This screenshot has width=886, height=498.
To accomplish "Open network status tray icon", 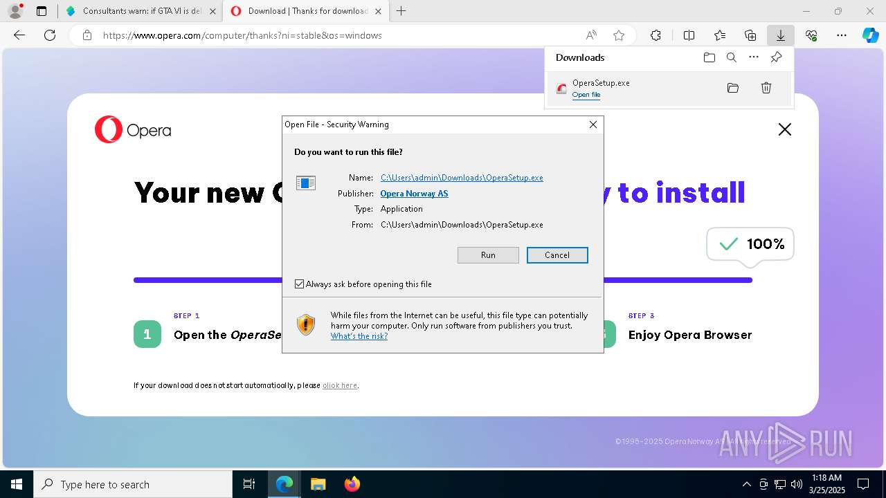I will pyautogui.click(x=780, y=484).
